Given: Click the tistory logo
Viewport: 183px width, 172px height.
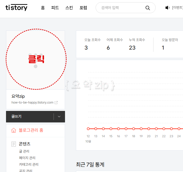Looking at the screenshot, I should [x=16, y=8].
